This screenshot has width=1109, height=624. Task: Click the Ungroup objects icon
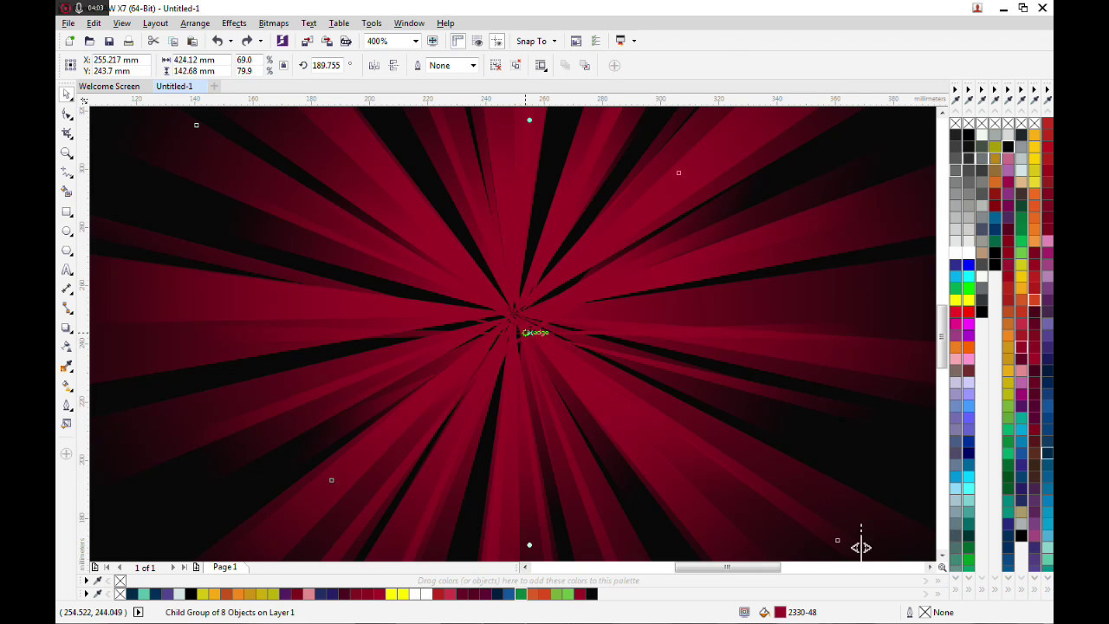point(496,65)
